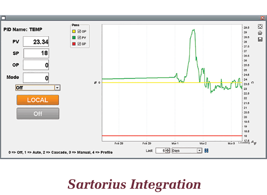Click the 'Mar 1' date axis label

tap(175, 143)
